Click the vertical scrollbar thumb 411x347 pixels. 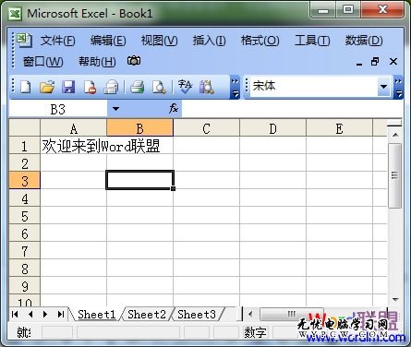(395, 176)
